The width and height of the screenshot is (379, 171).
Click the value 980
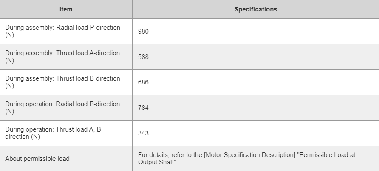(x=143, y=31)
